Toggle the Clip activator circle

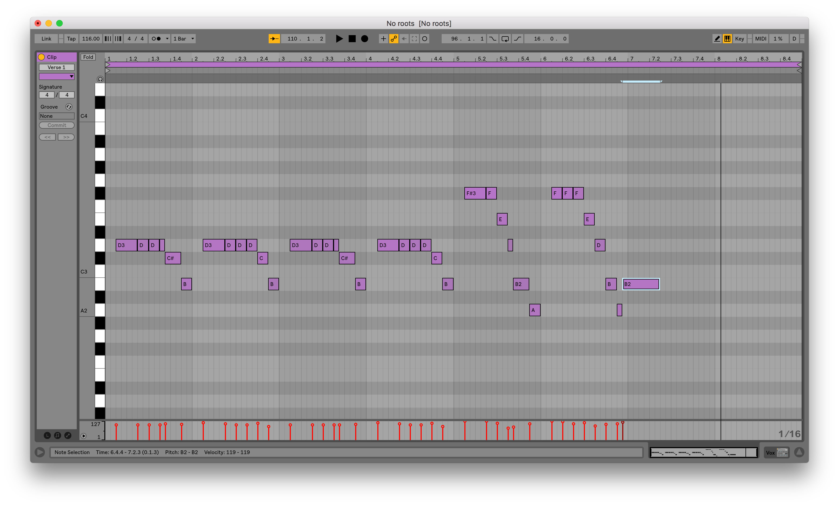42,57
